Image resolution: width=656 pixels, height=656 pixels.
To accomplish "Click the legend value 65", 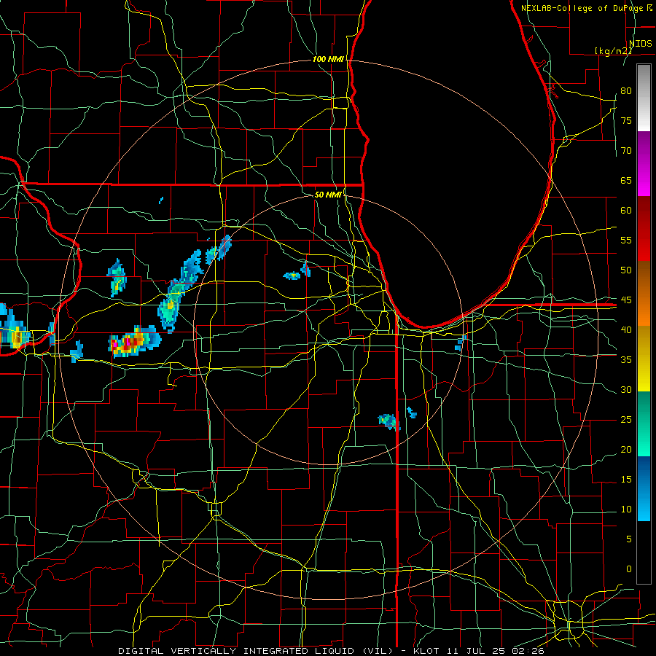I will click(x=626, y=180).
